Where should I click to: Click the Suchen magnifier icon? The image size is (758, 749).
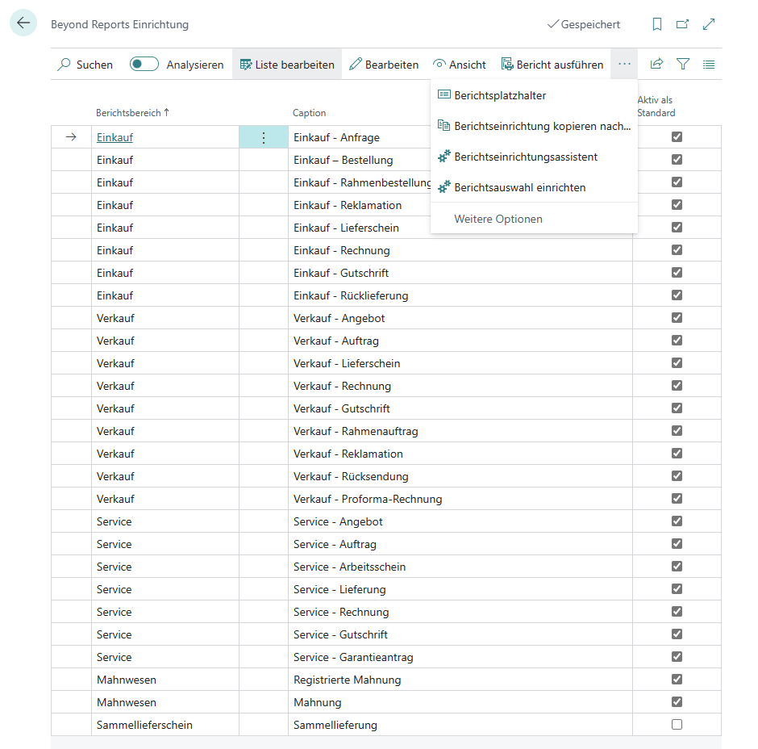[64, 64]
